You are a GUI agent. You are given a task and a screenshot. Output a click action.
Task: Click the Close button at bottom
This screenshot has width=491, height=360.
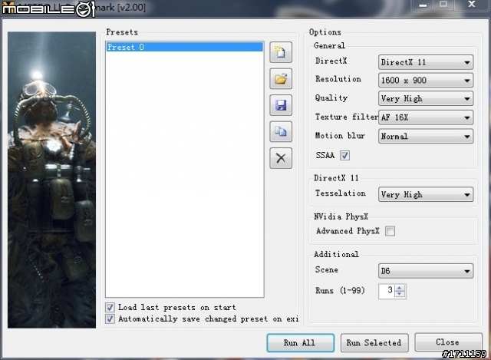448,342
